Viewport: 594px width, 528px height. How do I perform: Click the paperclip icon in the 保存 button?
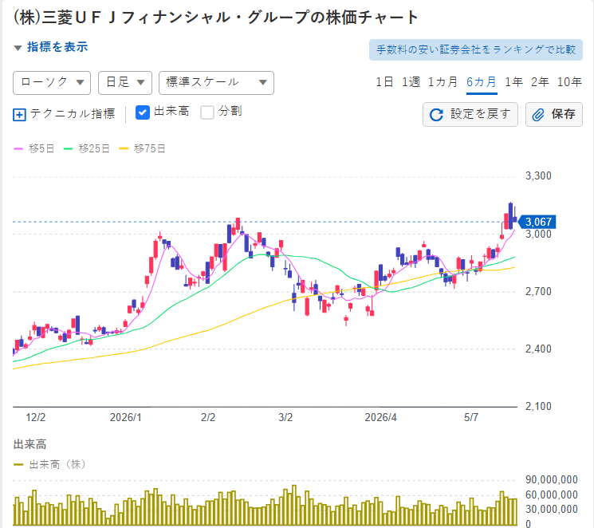538,115
